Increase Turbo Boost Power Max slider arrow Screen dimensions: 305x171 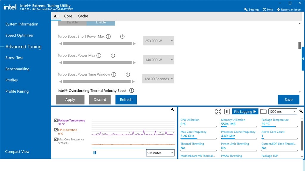click(x=134, y=63)
